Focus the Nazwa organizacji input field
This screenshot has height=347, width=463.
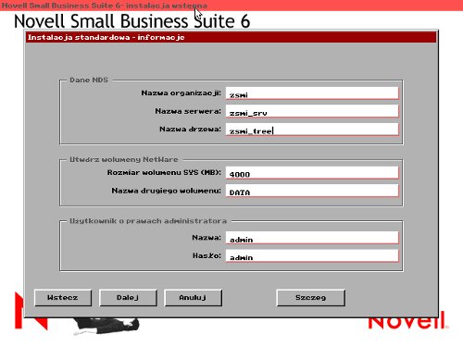[312, 93]
